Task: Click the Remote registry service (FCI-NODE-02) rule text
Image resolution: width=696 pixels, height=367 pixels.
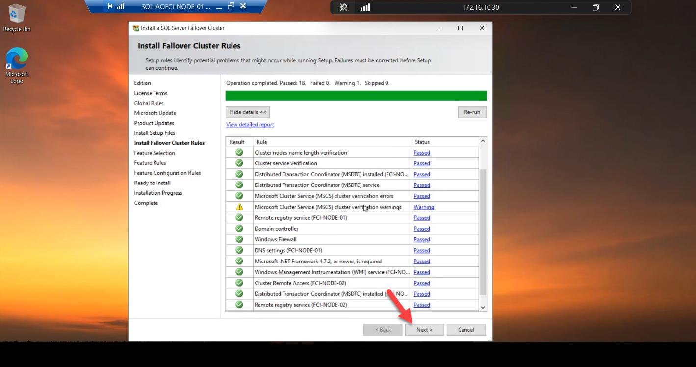Action: (x=301, y=305)
